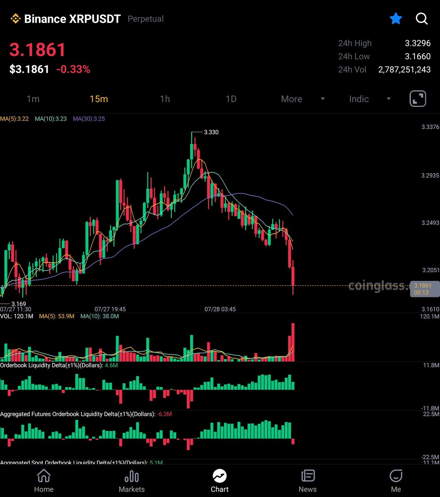Tap the 07/28 03:45 time axis label

click(220, 309)
